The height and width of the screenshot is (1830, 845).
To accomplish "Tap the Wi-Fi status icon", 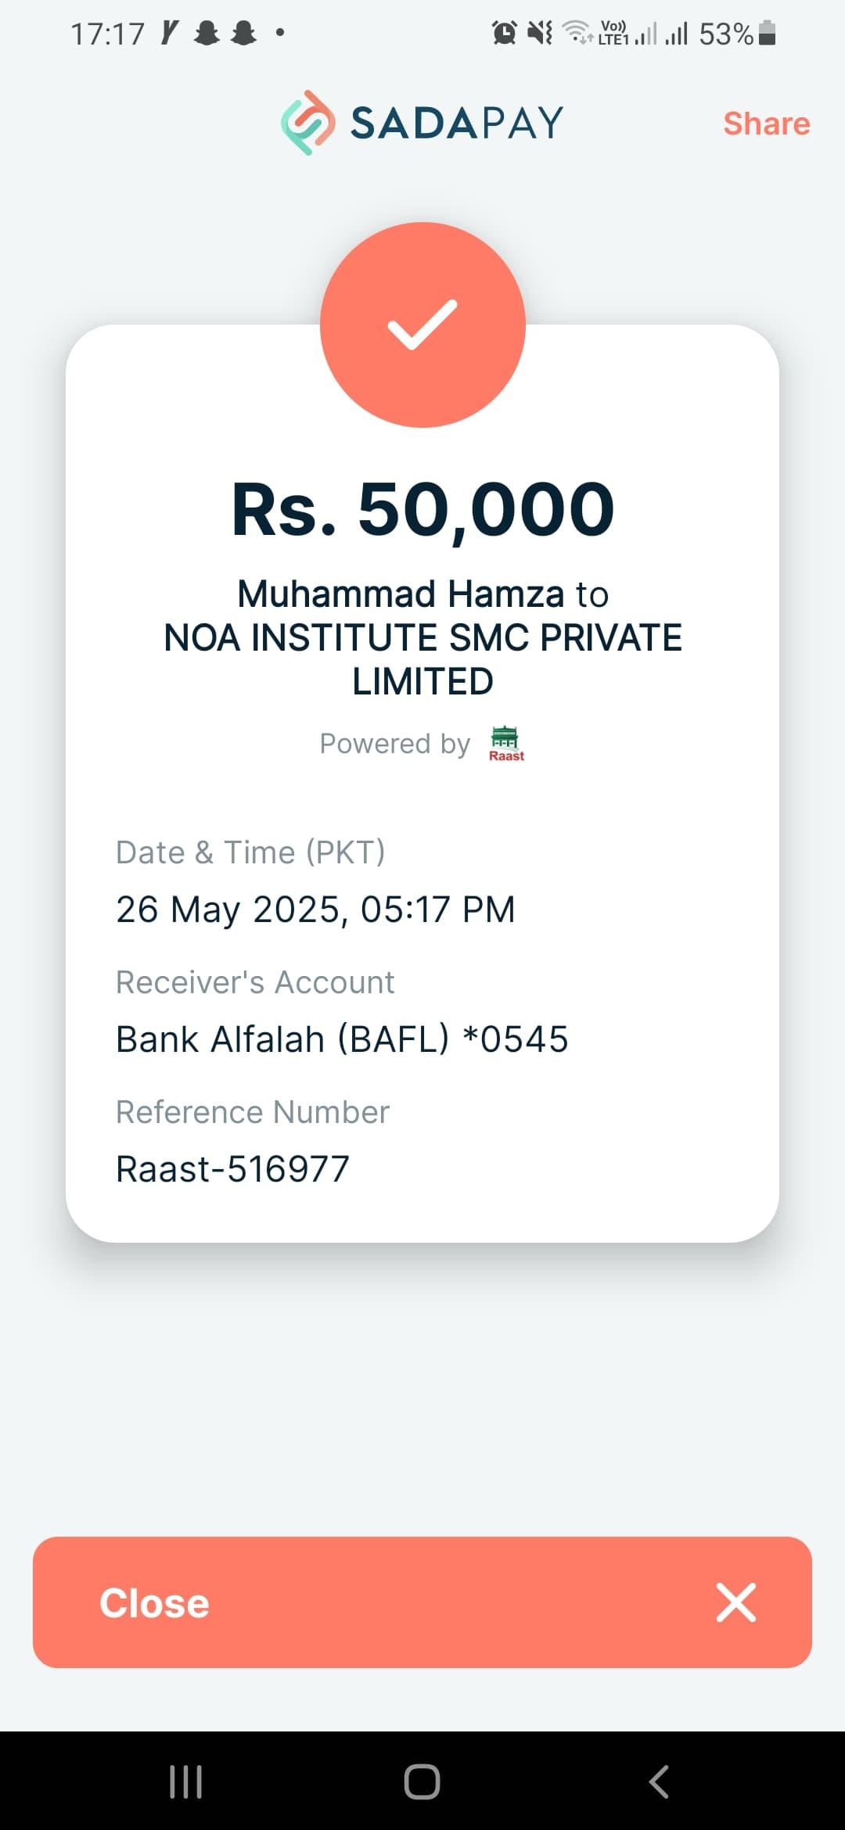I will point(577,33).
